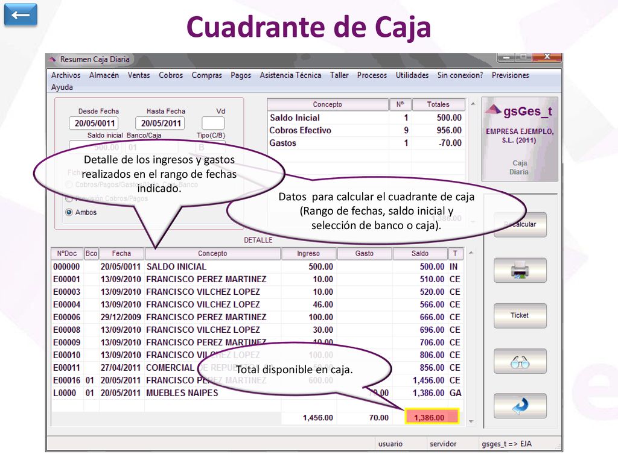Image resolution: width=618 pixels, height=463 pixels.
Task: Open the Procesos menu
Action: [372, 75]
